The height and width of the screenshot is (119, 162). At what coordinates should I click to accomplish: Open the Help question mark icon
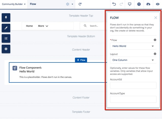pyautogui.click(x=139, y=4)
